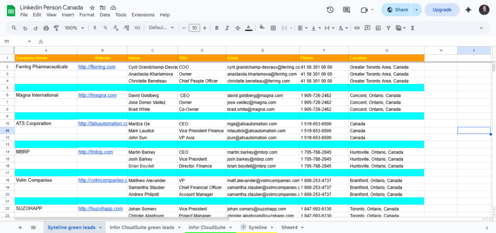The width and height of the screenshot is (496, 233).
Task: Activate the paint format tool
Action: (x=56, y=28)
